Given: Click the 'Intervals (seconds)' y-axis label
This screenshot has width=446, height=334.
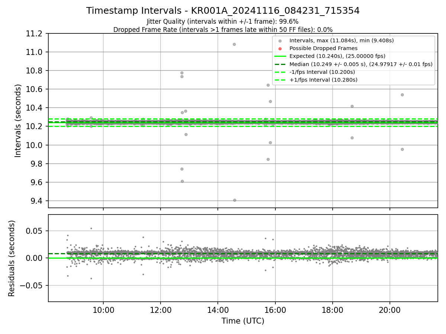Looking at the screenshot, I should tap(18, 121).
